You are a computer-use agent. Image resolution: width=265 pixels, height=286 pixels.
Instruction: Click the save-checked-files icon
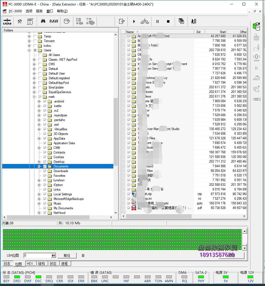tap(122, 21)
